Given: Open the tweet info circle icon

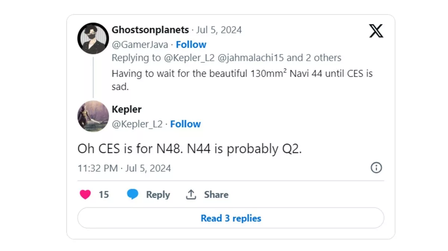Looking at the screenshot, I should pos(376,168).
